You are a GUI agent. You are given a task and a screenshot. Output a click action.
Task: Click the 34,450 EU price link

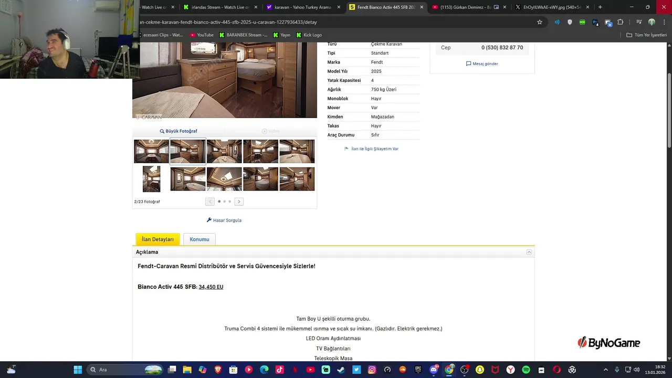pos(211,287)
